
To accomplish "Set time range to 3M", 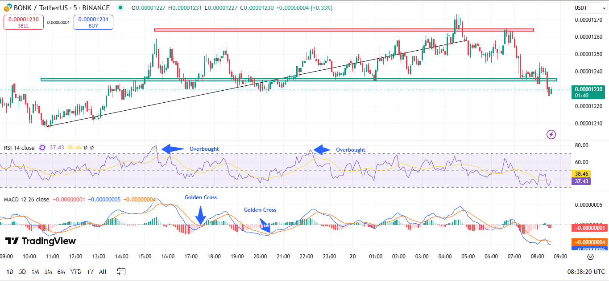I will (49, 271).
